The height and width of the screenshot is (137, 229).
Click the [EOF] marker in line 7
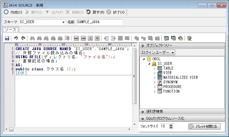click(x=21, y=73)
